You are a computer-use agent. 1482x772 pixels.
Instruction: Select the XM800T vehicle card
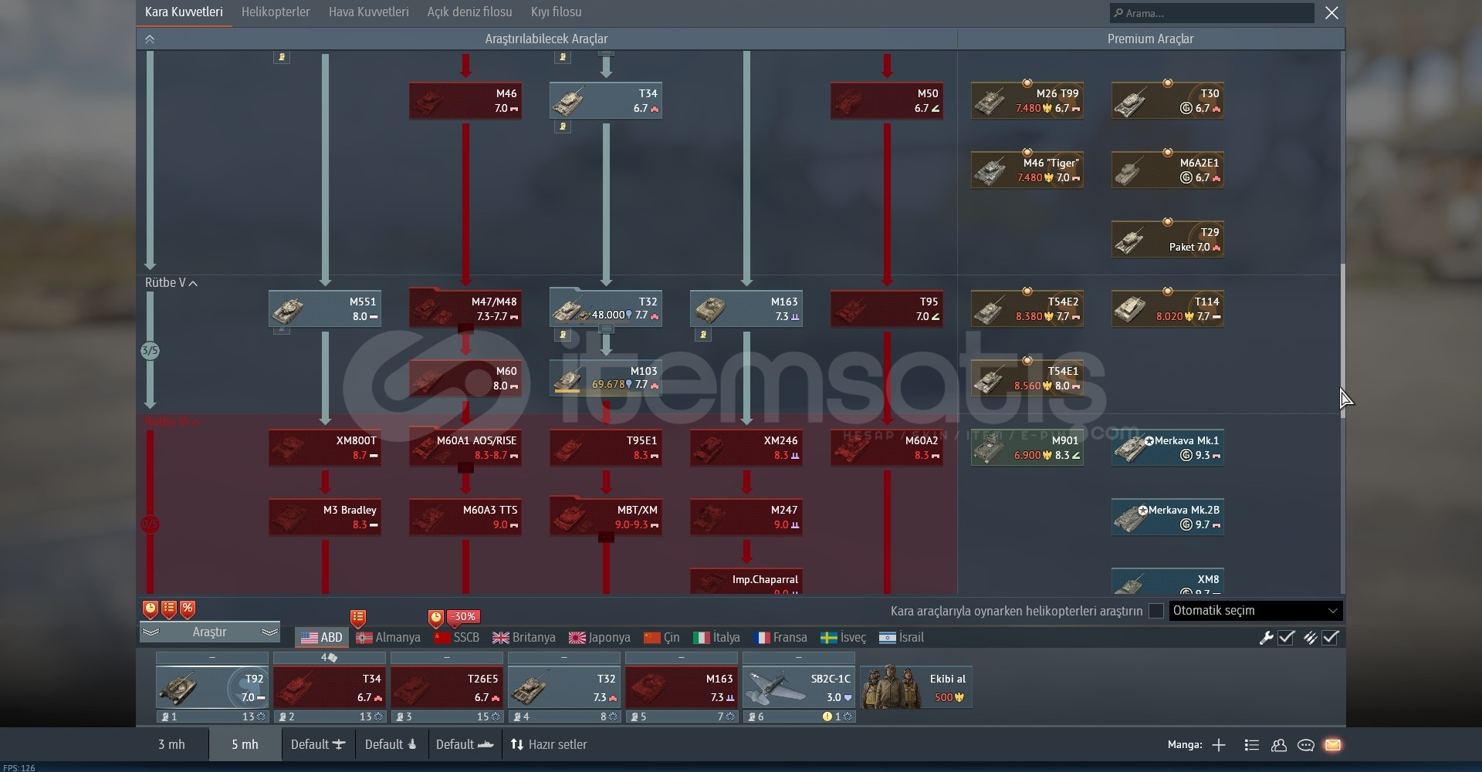click(325, 447)
